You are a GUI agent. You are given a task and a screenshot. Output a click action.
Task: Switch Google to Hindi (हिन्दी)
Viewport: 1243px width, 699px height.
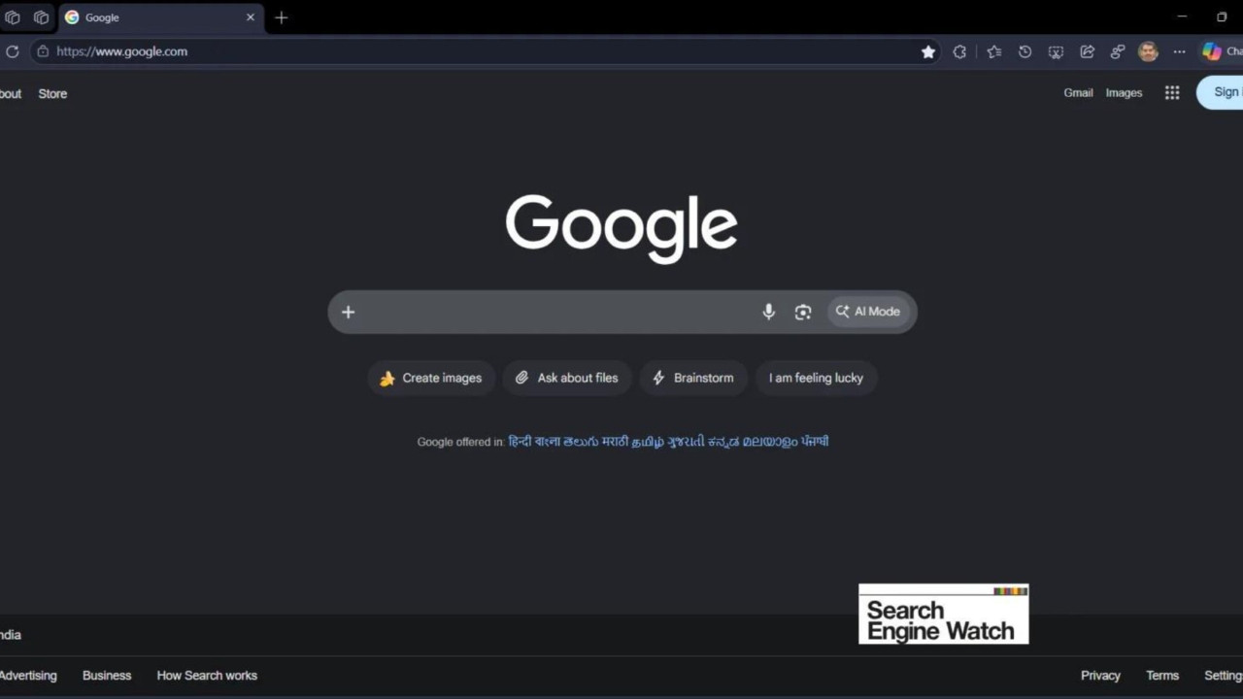coord(520,441)
